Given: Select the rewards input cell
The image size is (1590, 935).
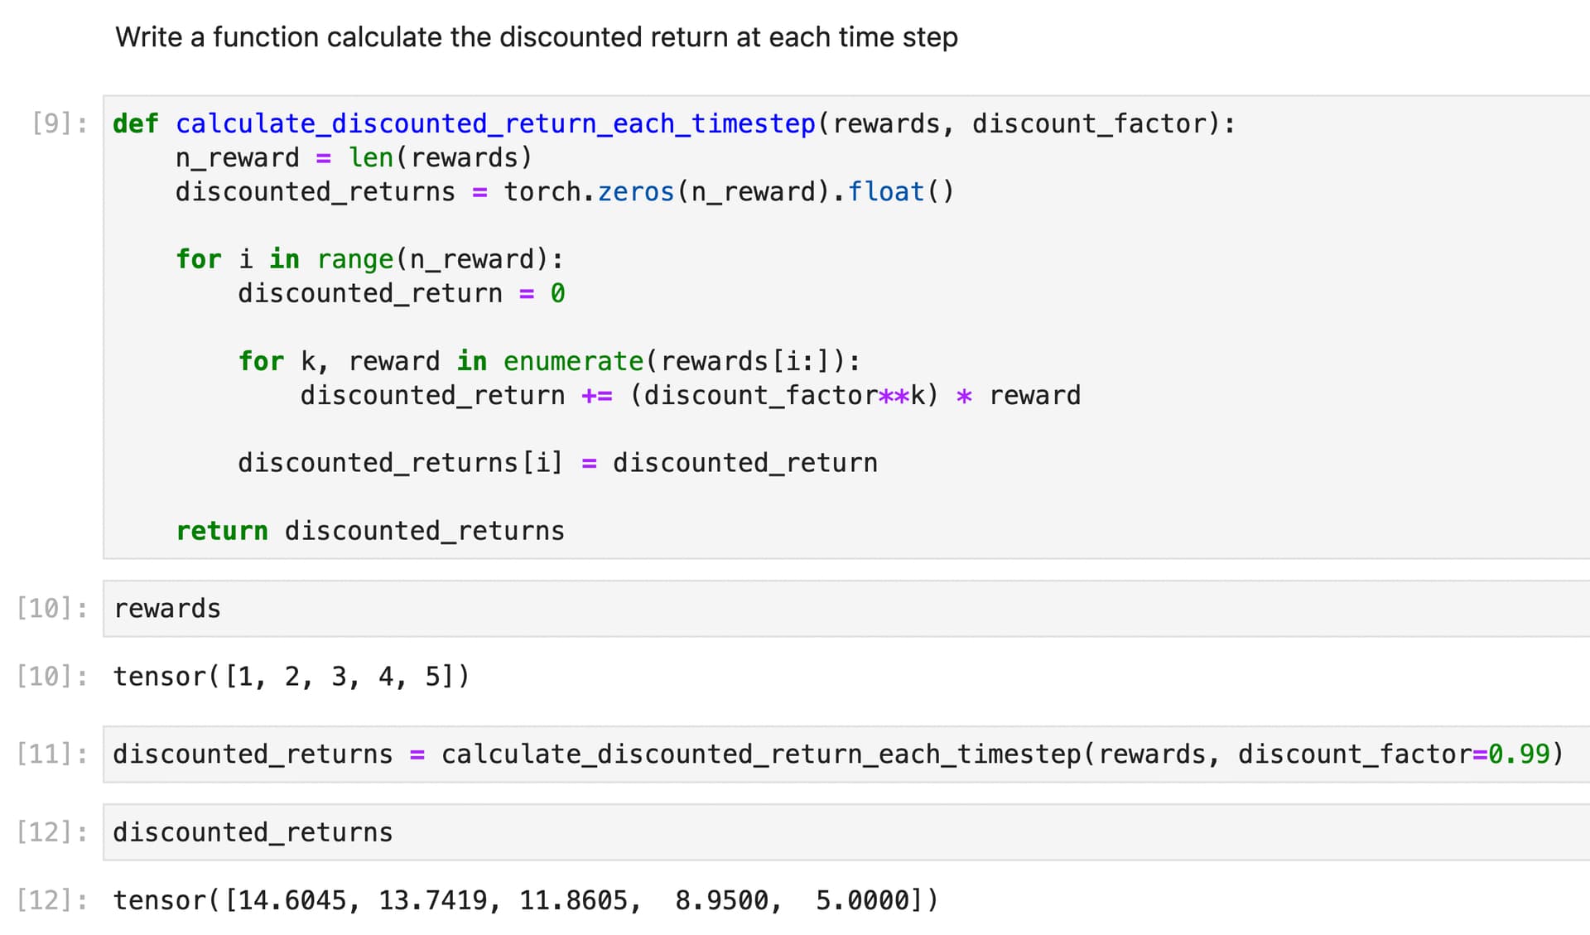Looking at the screenshot, I should pyautogui.click(x=828, y=609).
